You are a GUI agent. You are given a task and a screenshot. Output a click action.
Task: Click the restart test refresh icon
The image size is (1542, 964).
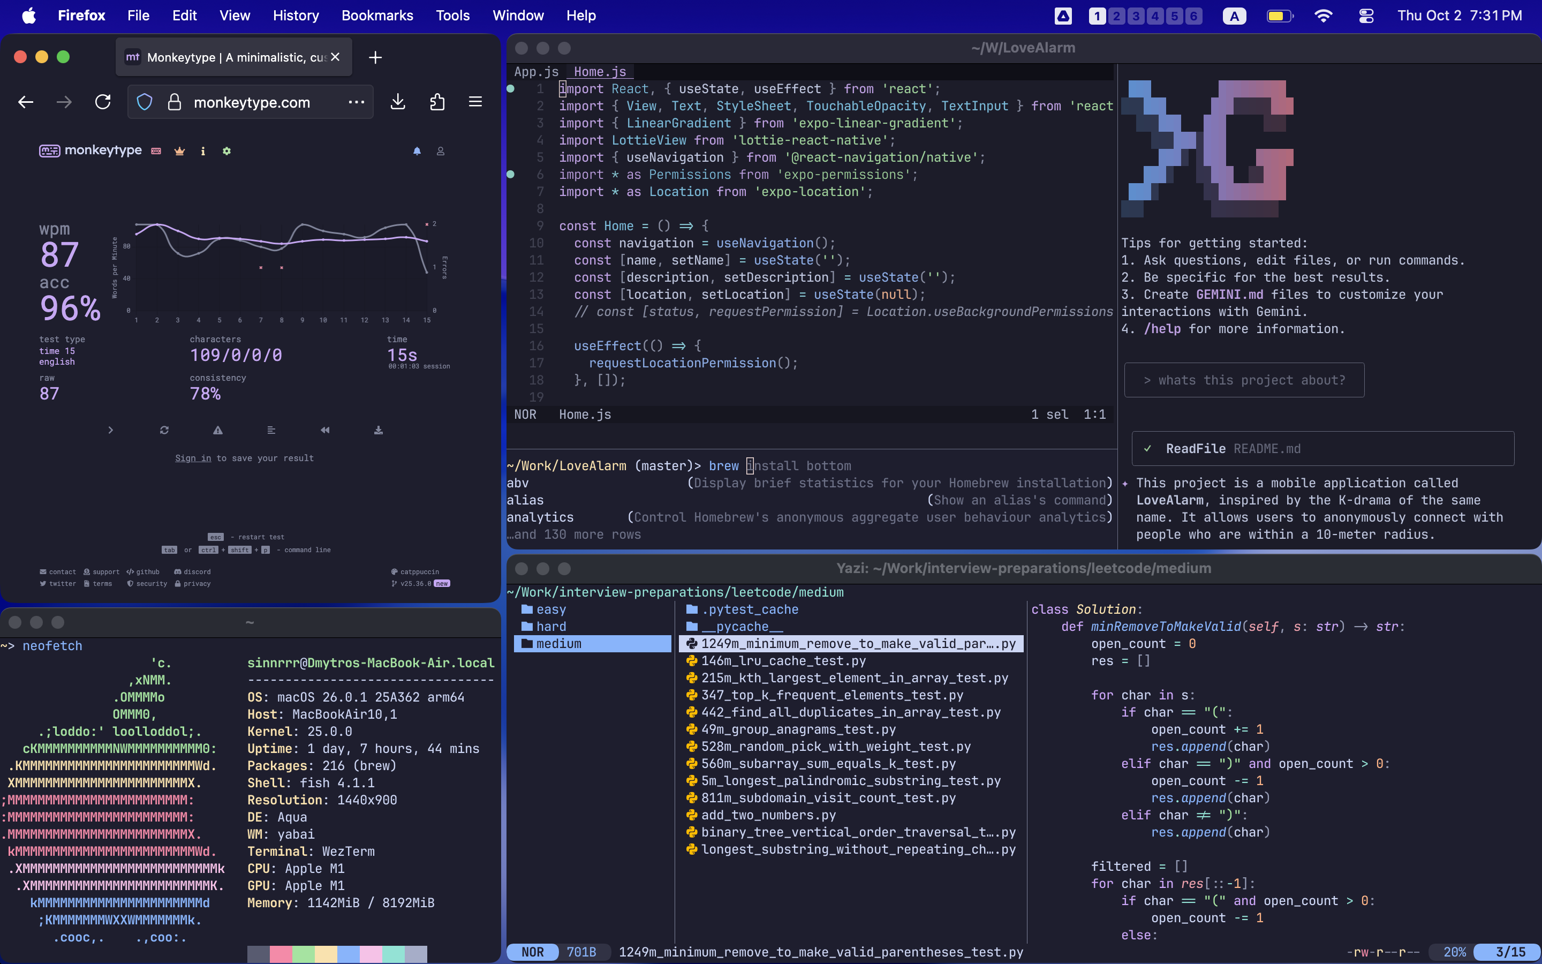tap(164, 431)
